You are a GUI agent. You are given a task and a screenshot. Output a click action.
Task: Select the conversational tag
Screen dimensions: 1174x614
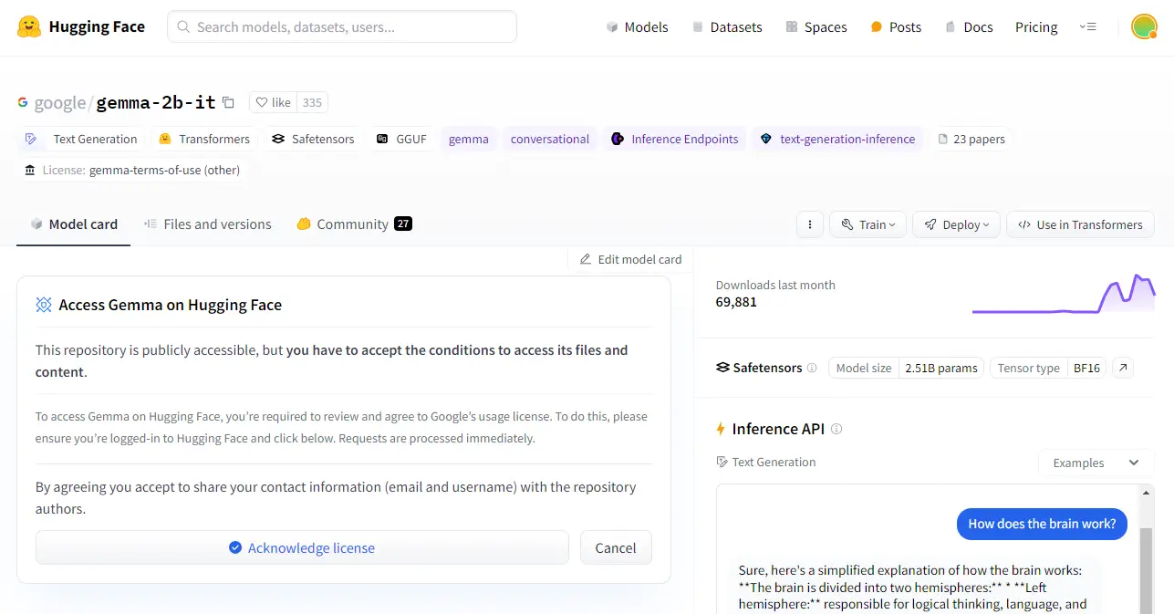pyautogui.click(x=550, y=139)
